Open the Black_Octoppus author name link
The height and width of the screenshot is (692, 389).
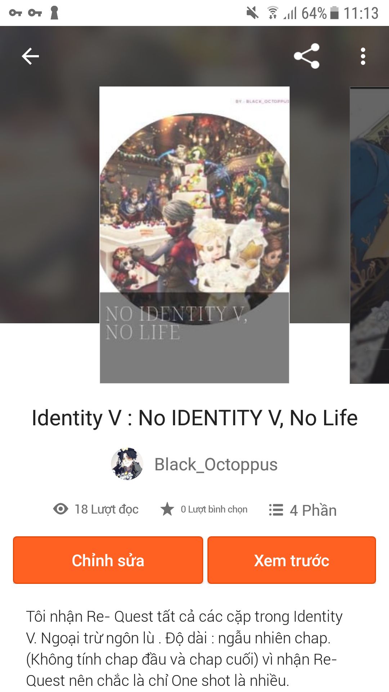click(x=216, y=464)
